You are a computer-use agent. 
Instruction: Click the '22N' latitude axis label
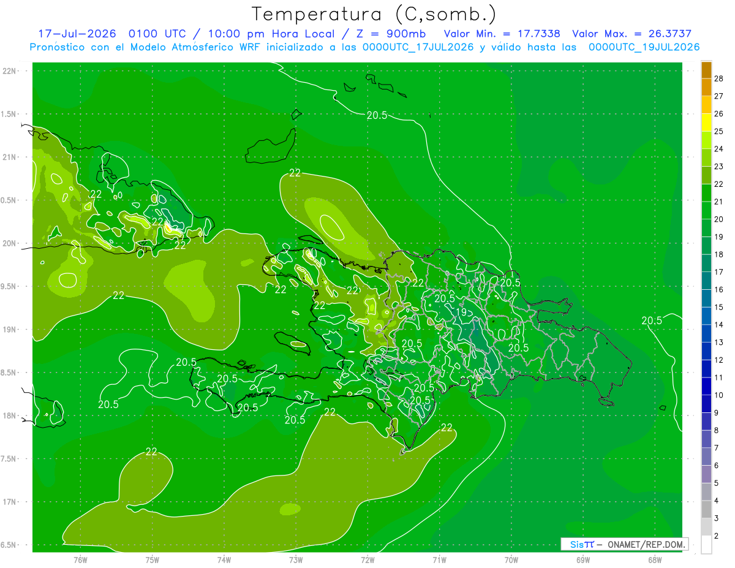click(x=9, y=71)
